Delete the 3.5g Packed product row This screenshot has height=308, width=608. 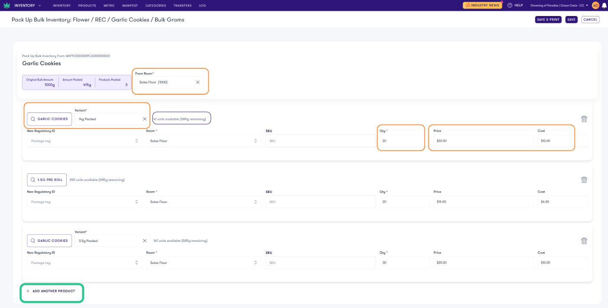[584, 241]
